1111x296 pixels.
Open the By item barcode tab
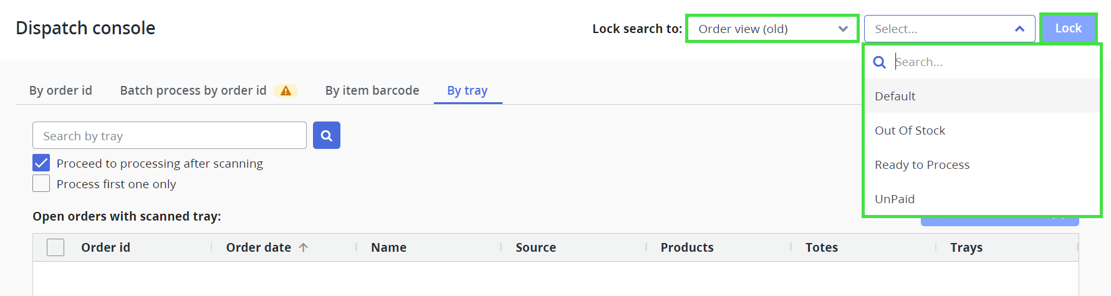coord(372,90)
